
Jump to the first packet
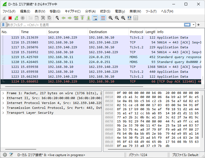click(82, 18)
